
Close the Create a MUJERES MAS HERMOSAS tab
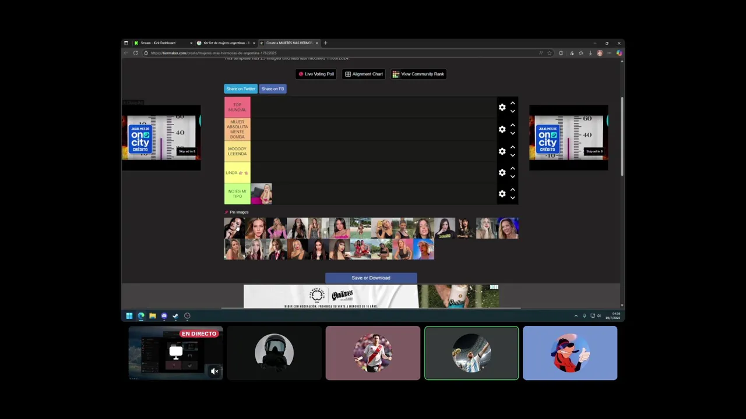coord(316,43)
